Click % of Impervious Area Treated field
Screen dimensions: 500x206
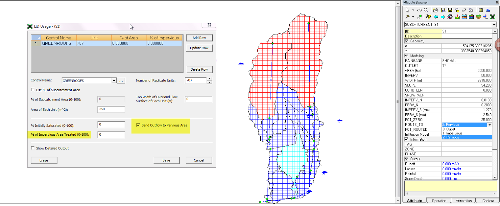(111, 135)
